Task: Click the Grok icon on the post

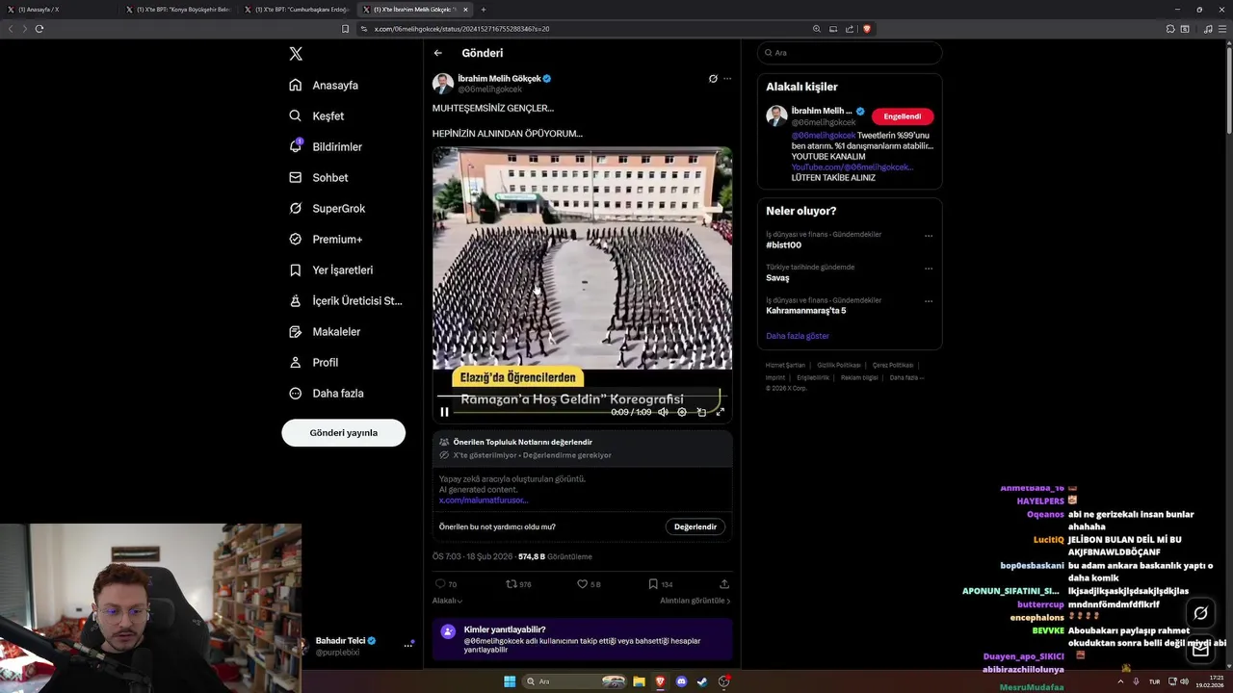Action: click(x=713, y=79)
